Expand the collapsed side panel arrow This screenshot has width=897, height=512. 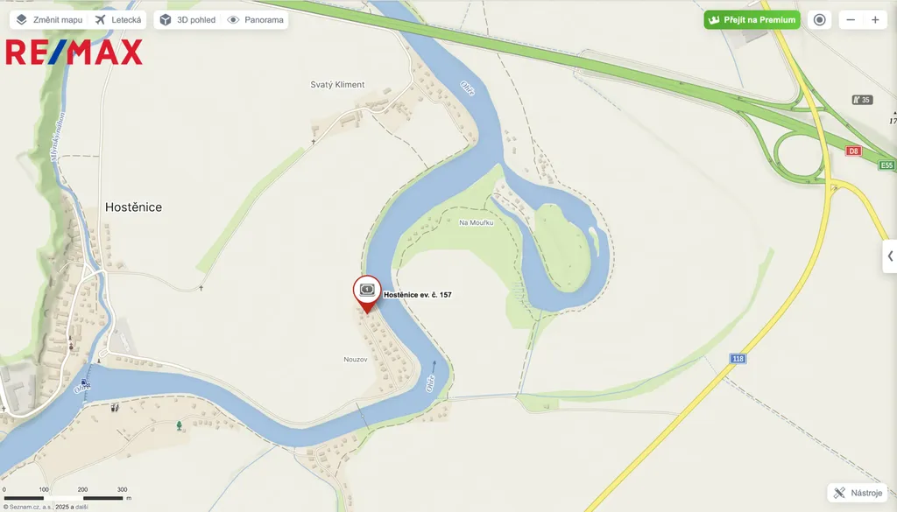pos(890,256)
